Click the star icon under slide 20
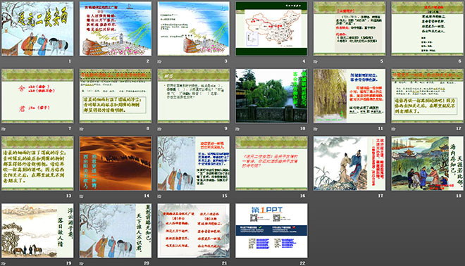Viewport: 465px width, 266px height. pos(82,263)
